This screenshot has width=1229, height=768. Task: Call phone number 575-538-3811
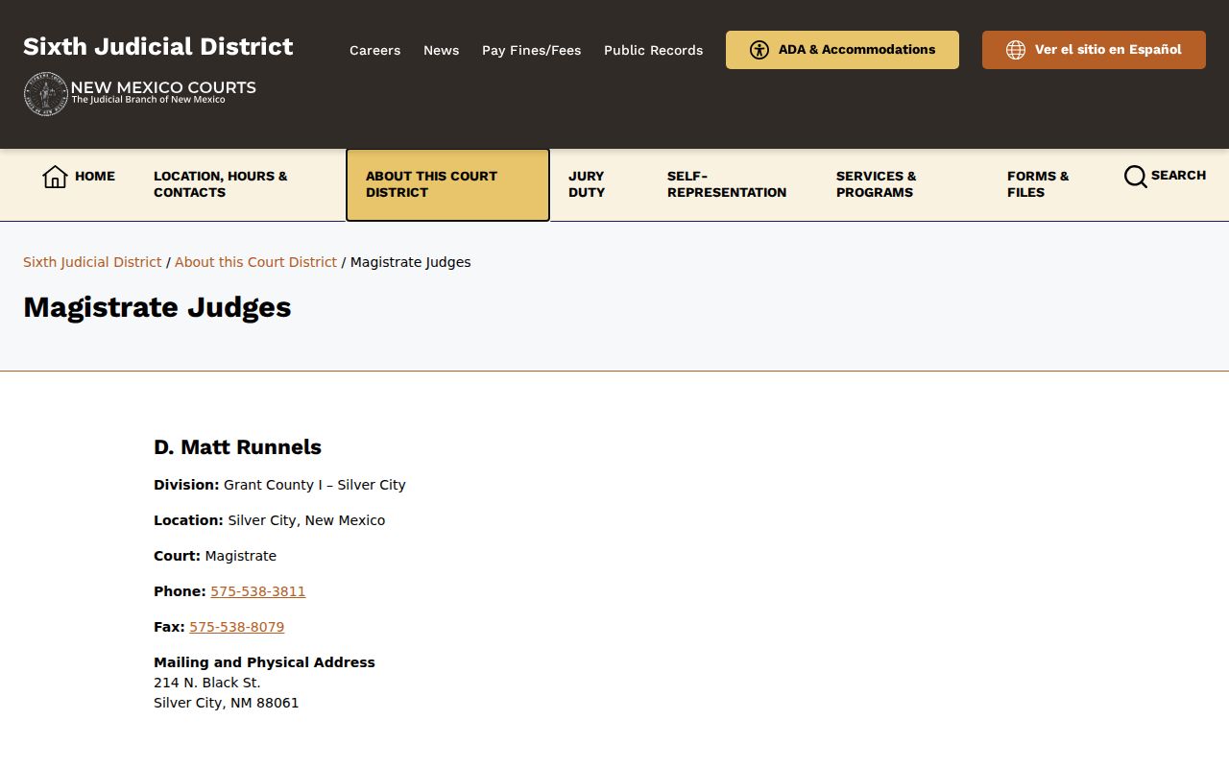tap(258, 591)
